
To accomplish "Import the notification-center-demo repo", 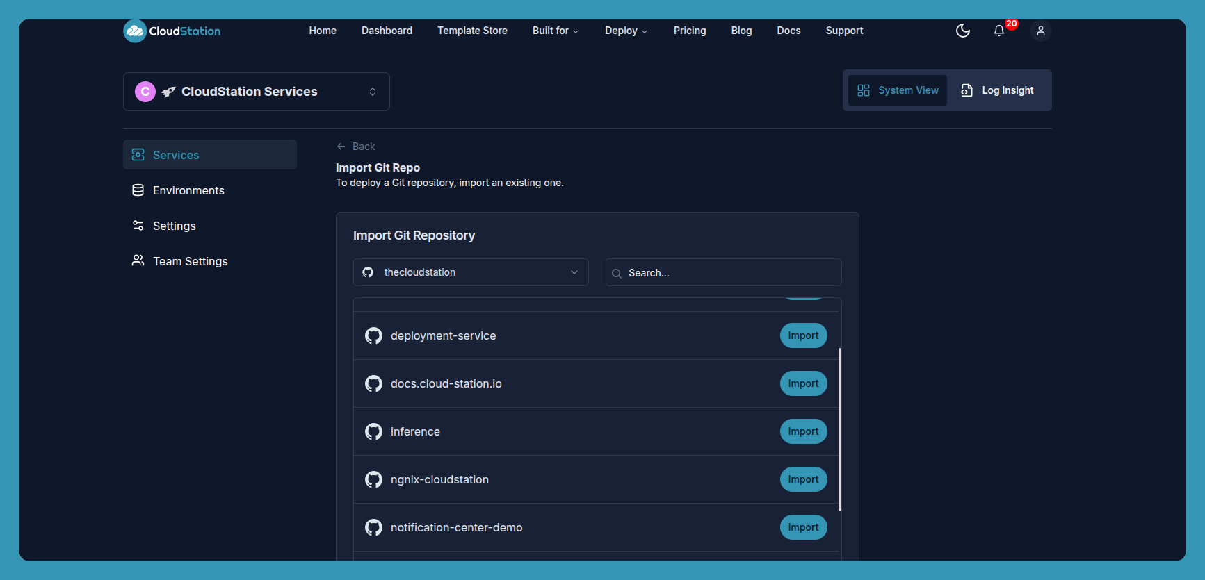I will pyautogui.click(x=803, y=527).
